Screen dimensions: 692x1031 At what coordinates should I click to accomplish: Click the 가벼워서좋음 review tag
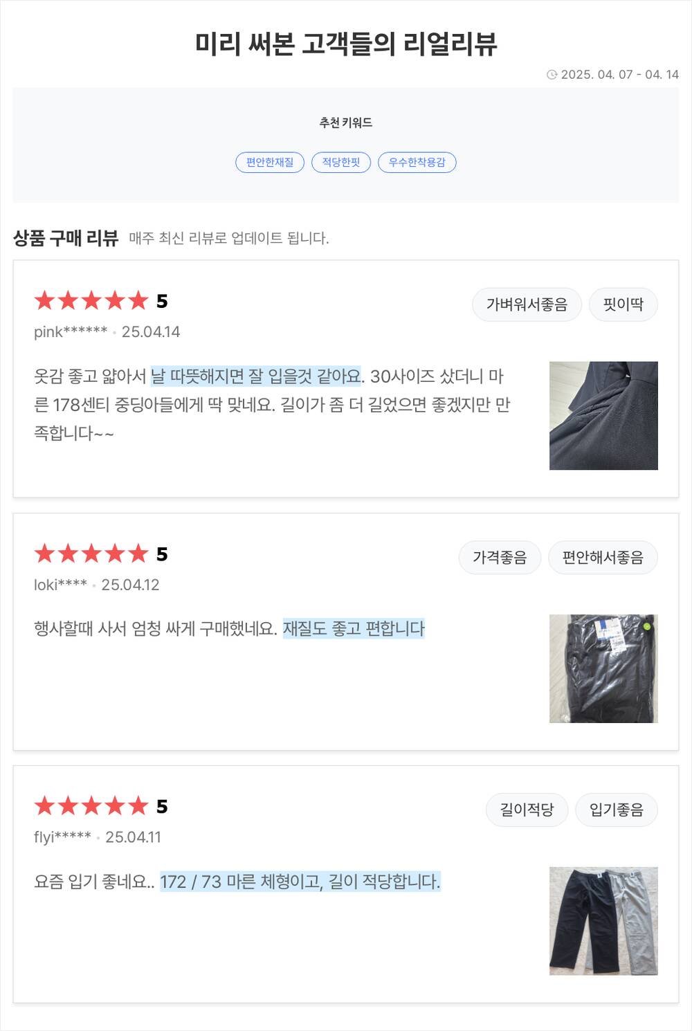click(527, 304)
